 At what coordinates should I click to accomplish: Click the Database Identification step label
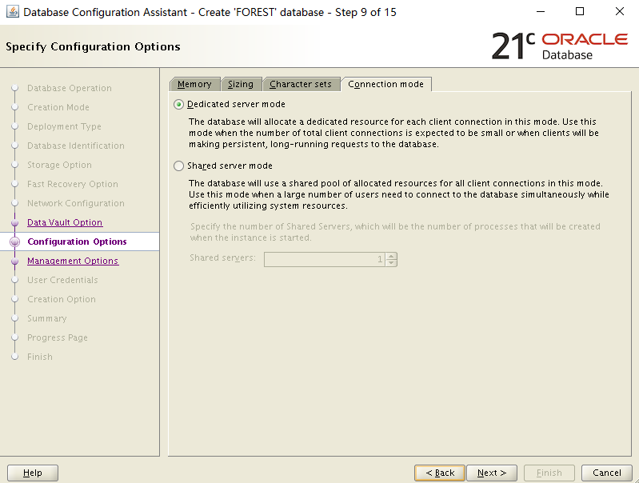click(x=76, y=146)
